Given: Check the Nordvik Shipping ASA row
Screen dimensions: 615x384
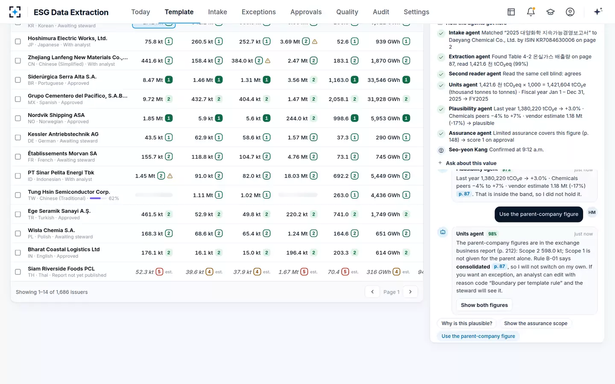Looking at the screenshot, I should (x=18, y=118).
